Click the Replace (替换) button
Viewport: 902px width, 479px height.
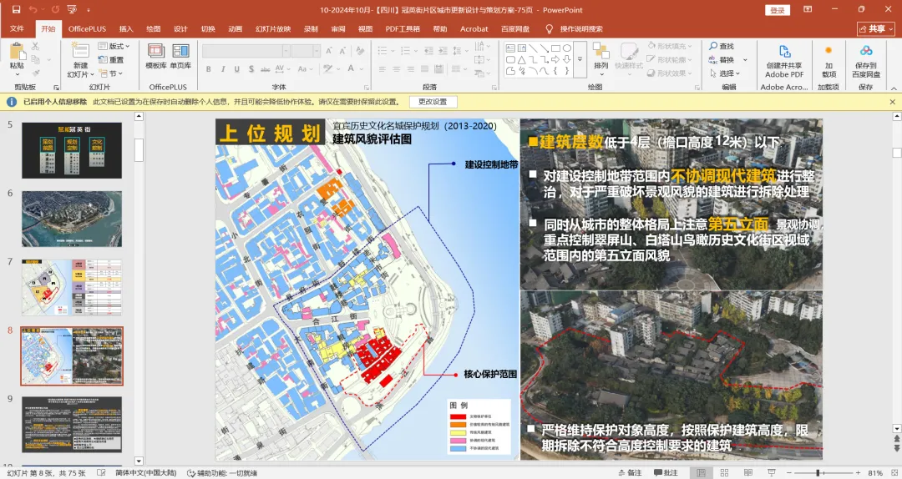722,60
